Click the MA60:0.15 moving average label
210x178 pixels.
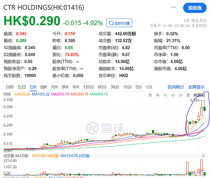click(99, 94)
